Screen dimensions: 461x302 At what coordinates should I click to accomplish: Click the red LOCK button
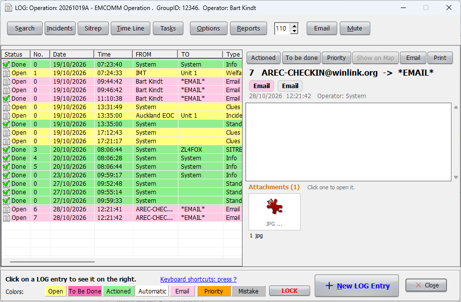tap(290, 291)
